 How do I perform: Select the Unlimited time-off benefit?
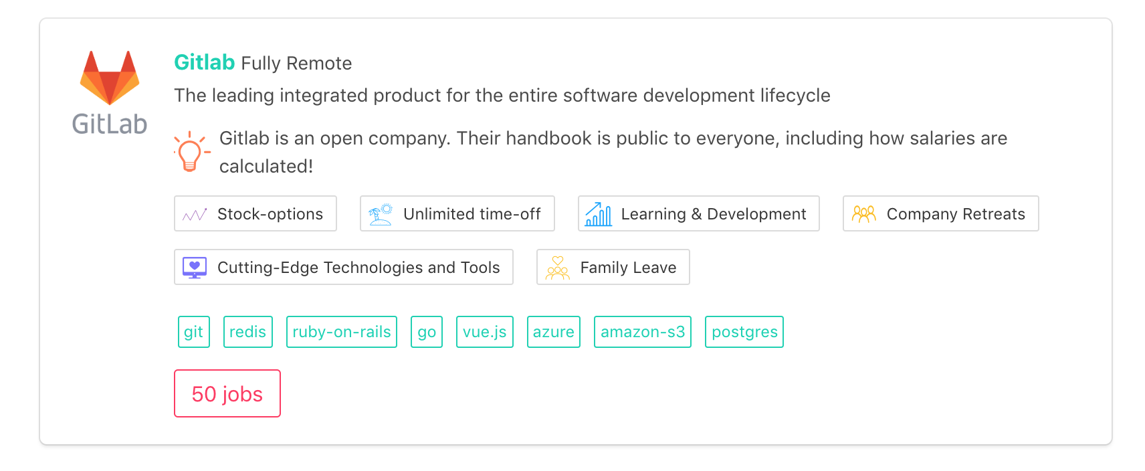[457, 213]
